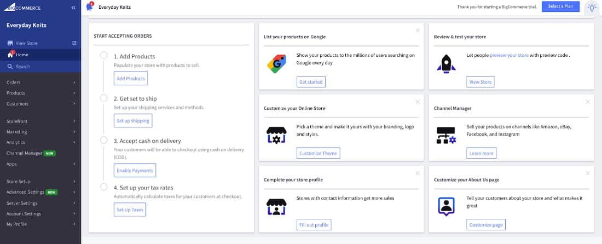Click the notification bell icon in header
Screen dimensions: 602x244
click(x=90, y=7)
